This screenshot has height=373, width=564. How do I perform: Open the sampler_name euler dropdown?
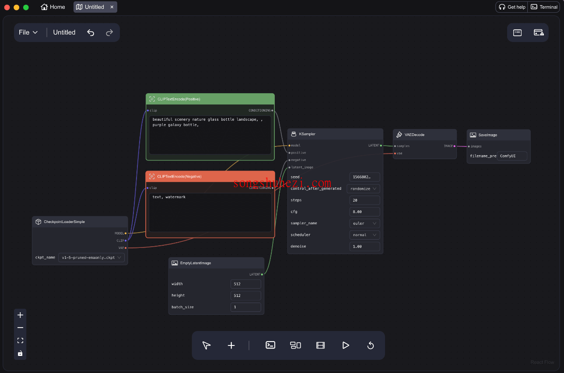(x=364, y=223)
